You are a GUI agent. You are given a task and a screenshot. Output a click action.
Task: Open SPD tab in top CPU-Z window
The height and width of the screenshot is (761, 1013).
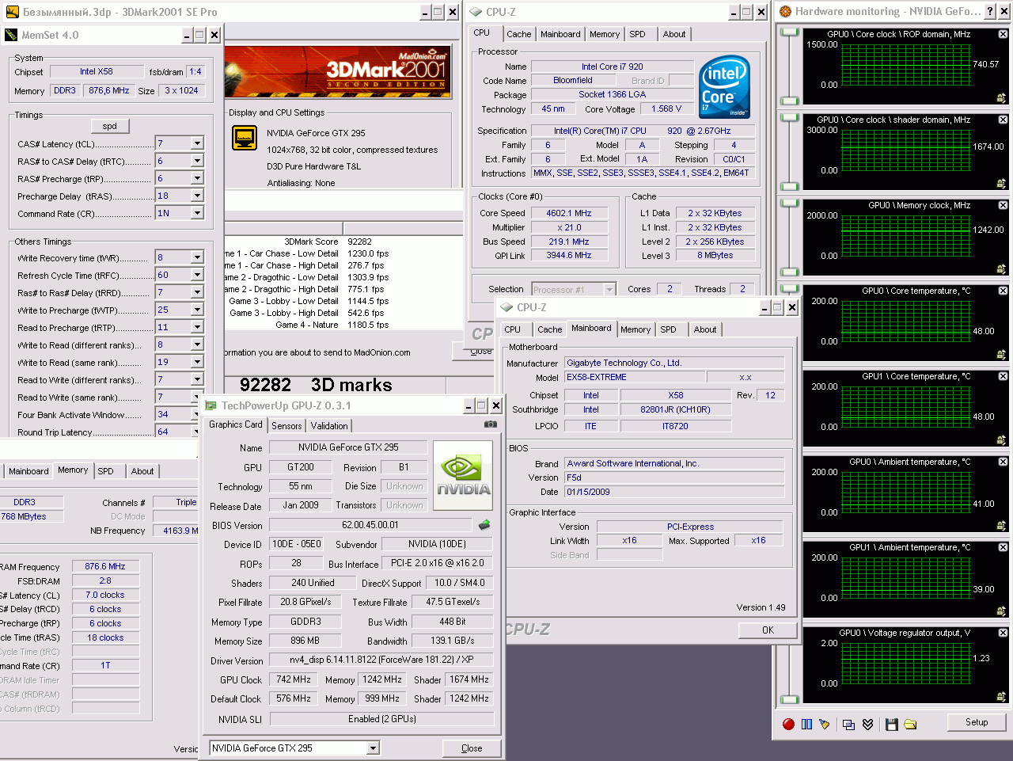tap(637, 34)
